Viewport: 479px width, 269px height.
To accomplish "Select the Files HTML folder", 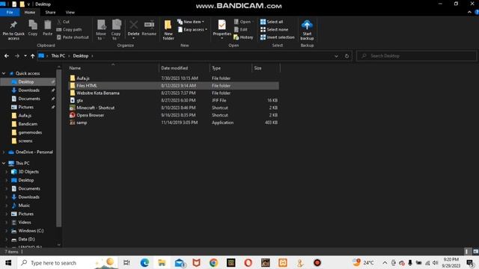I will pyautogui.click(x=173, y=86).
